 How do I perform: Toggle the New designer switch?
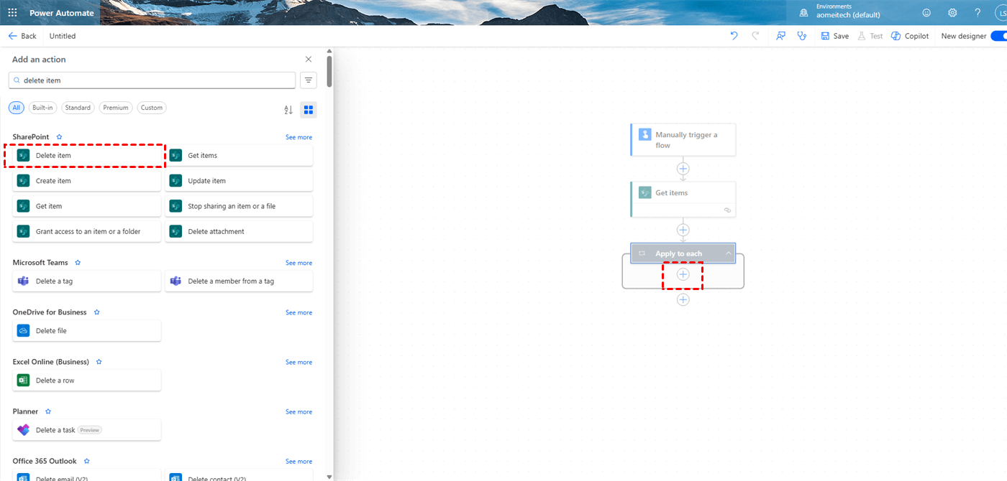point(998,36)
